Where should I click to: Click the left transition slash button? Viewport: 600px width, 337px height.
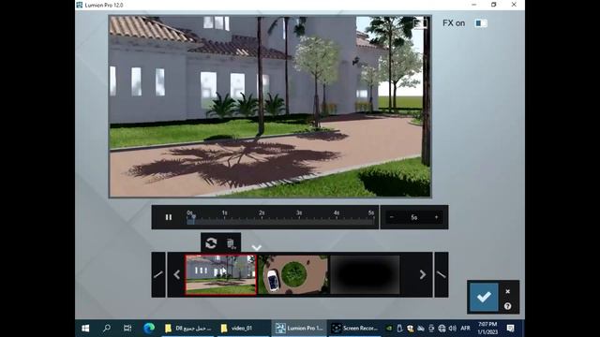point(158,274)
